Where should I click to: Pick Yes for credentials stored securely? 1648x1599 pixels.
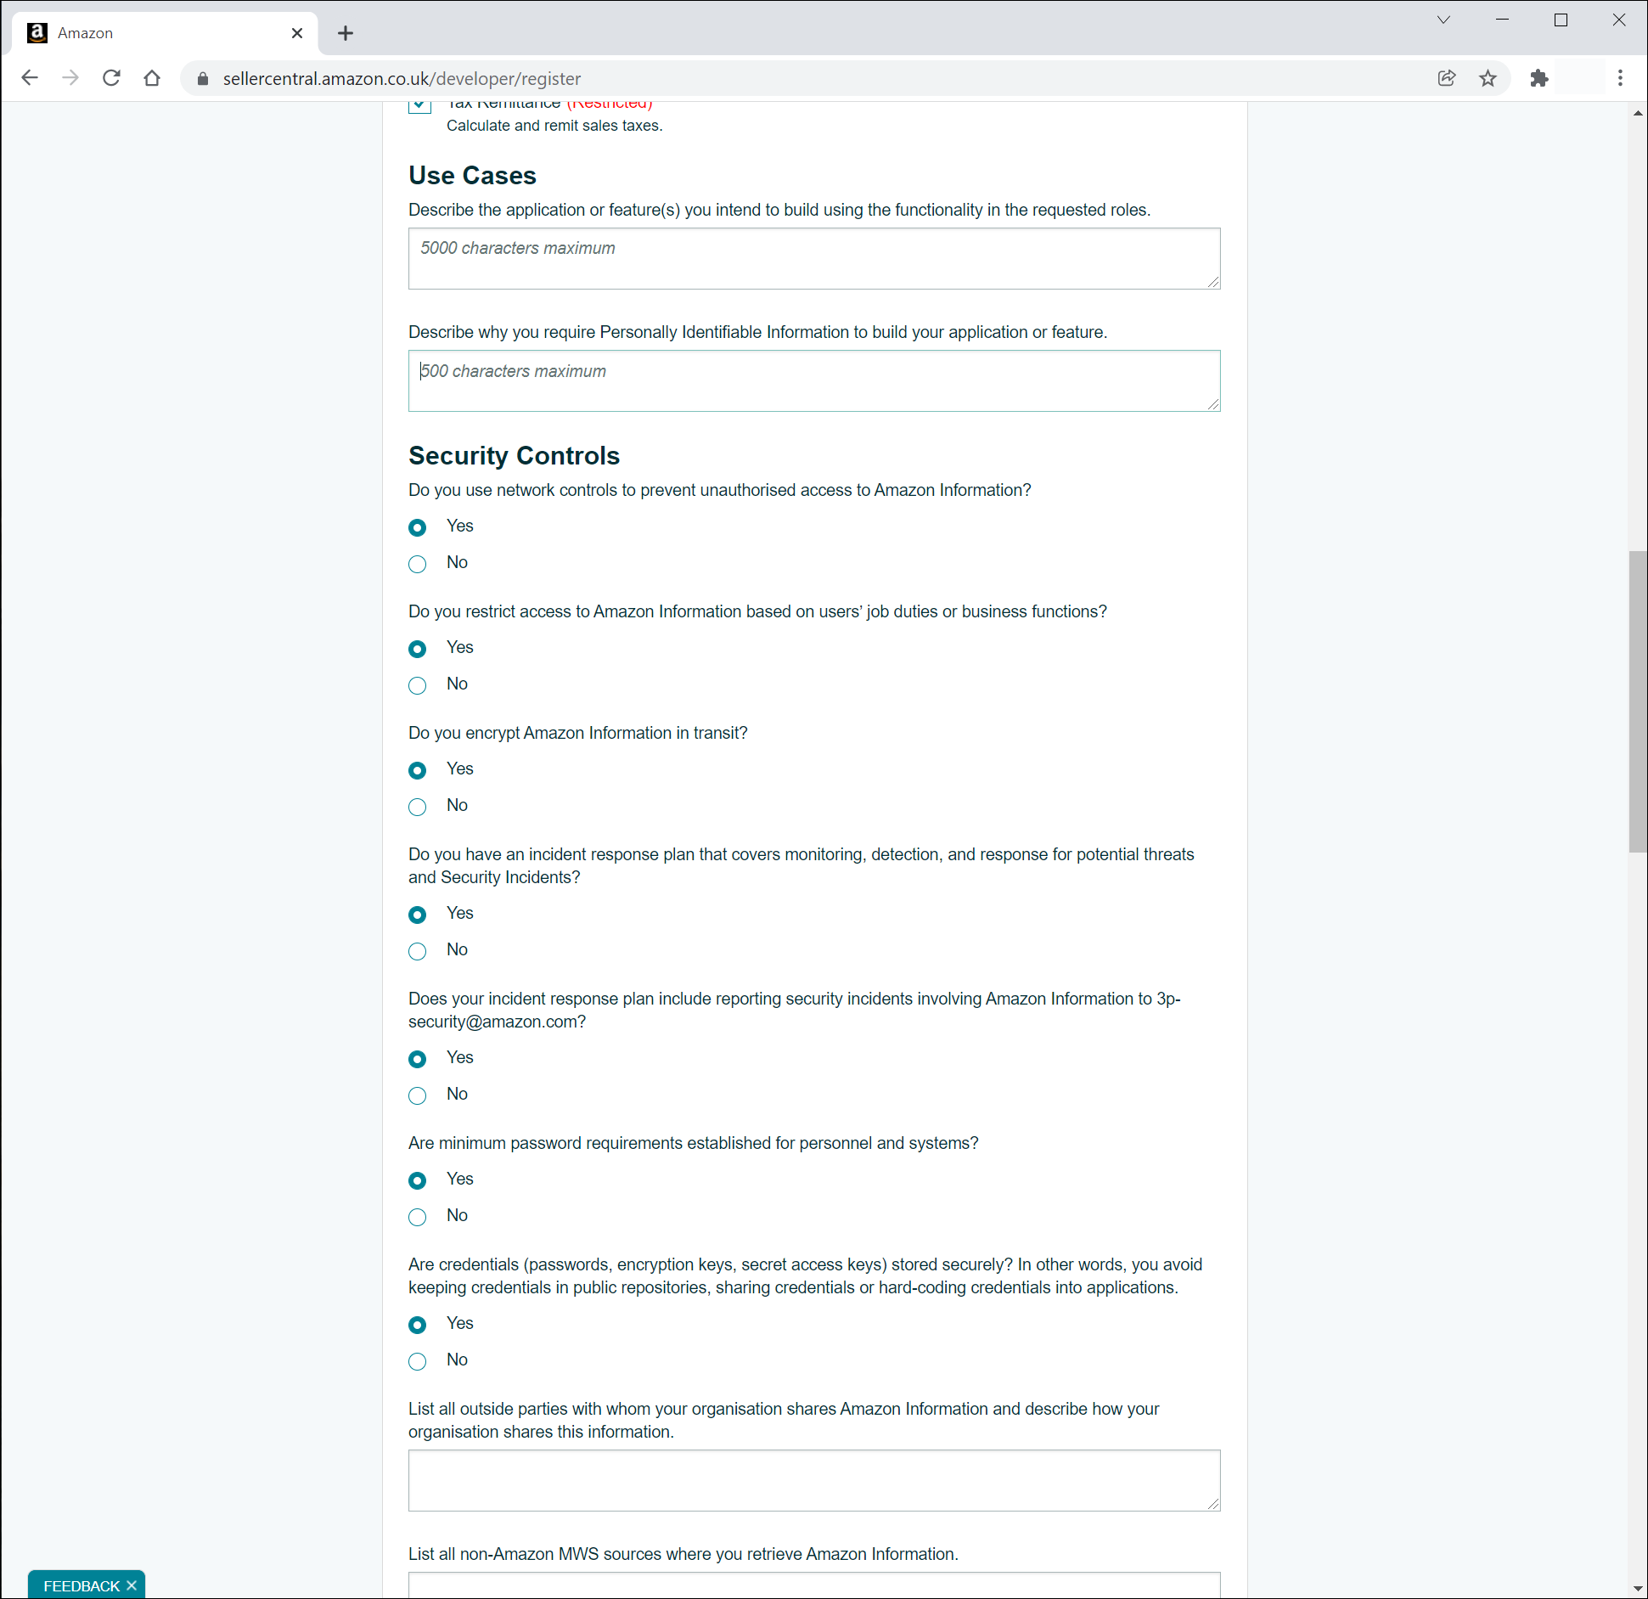pyautogui.click(x=417, y=1325)
